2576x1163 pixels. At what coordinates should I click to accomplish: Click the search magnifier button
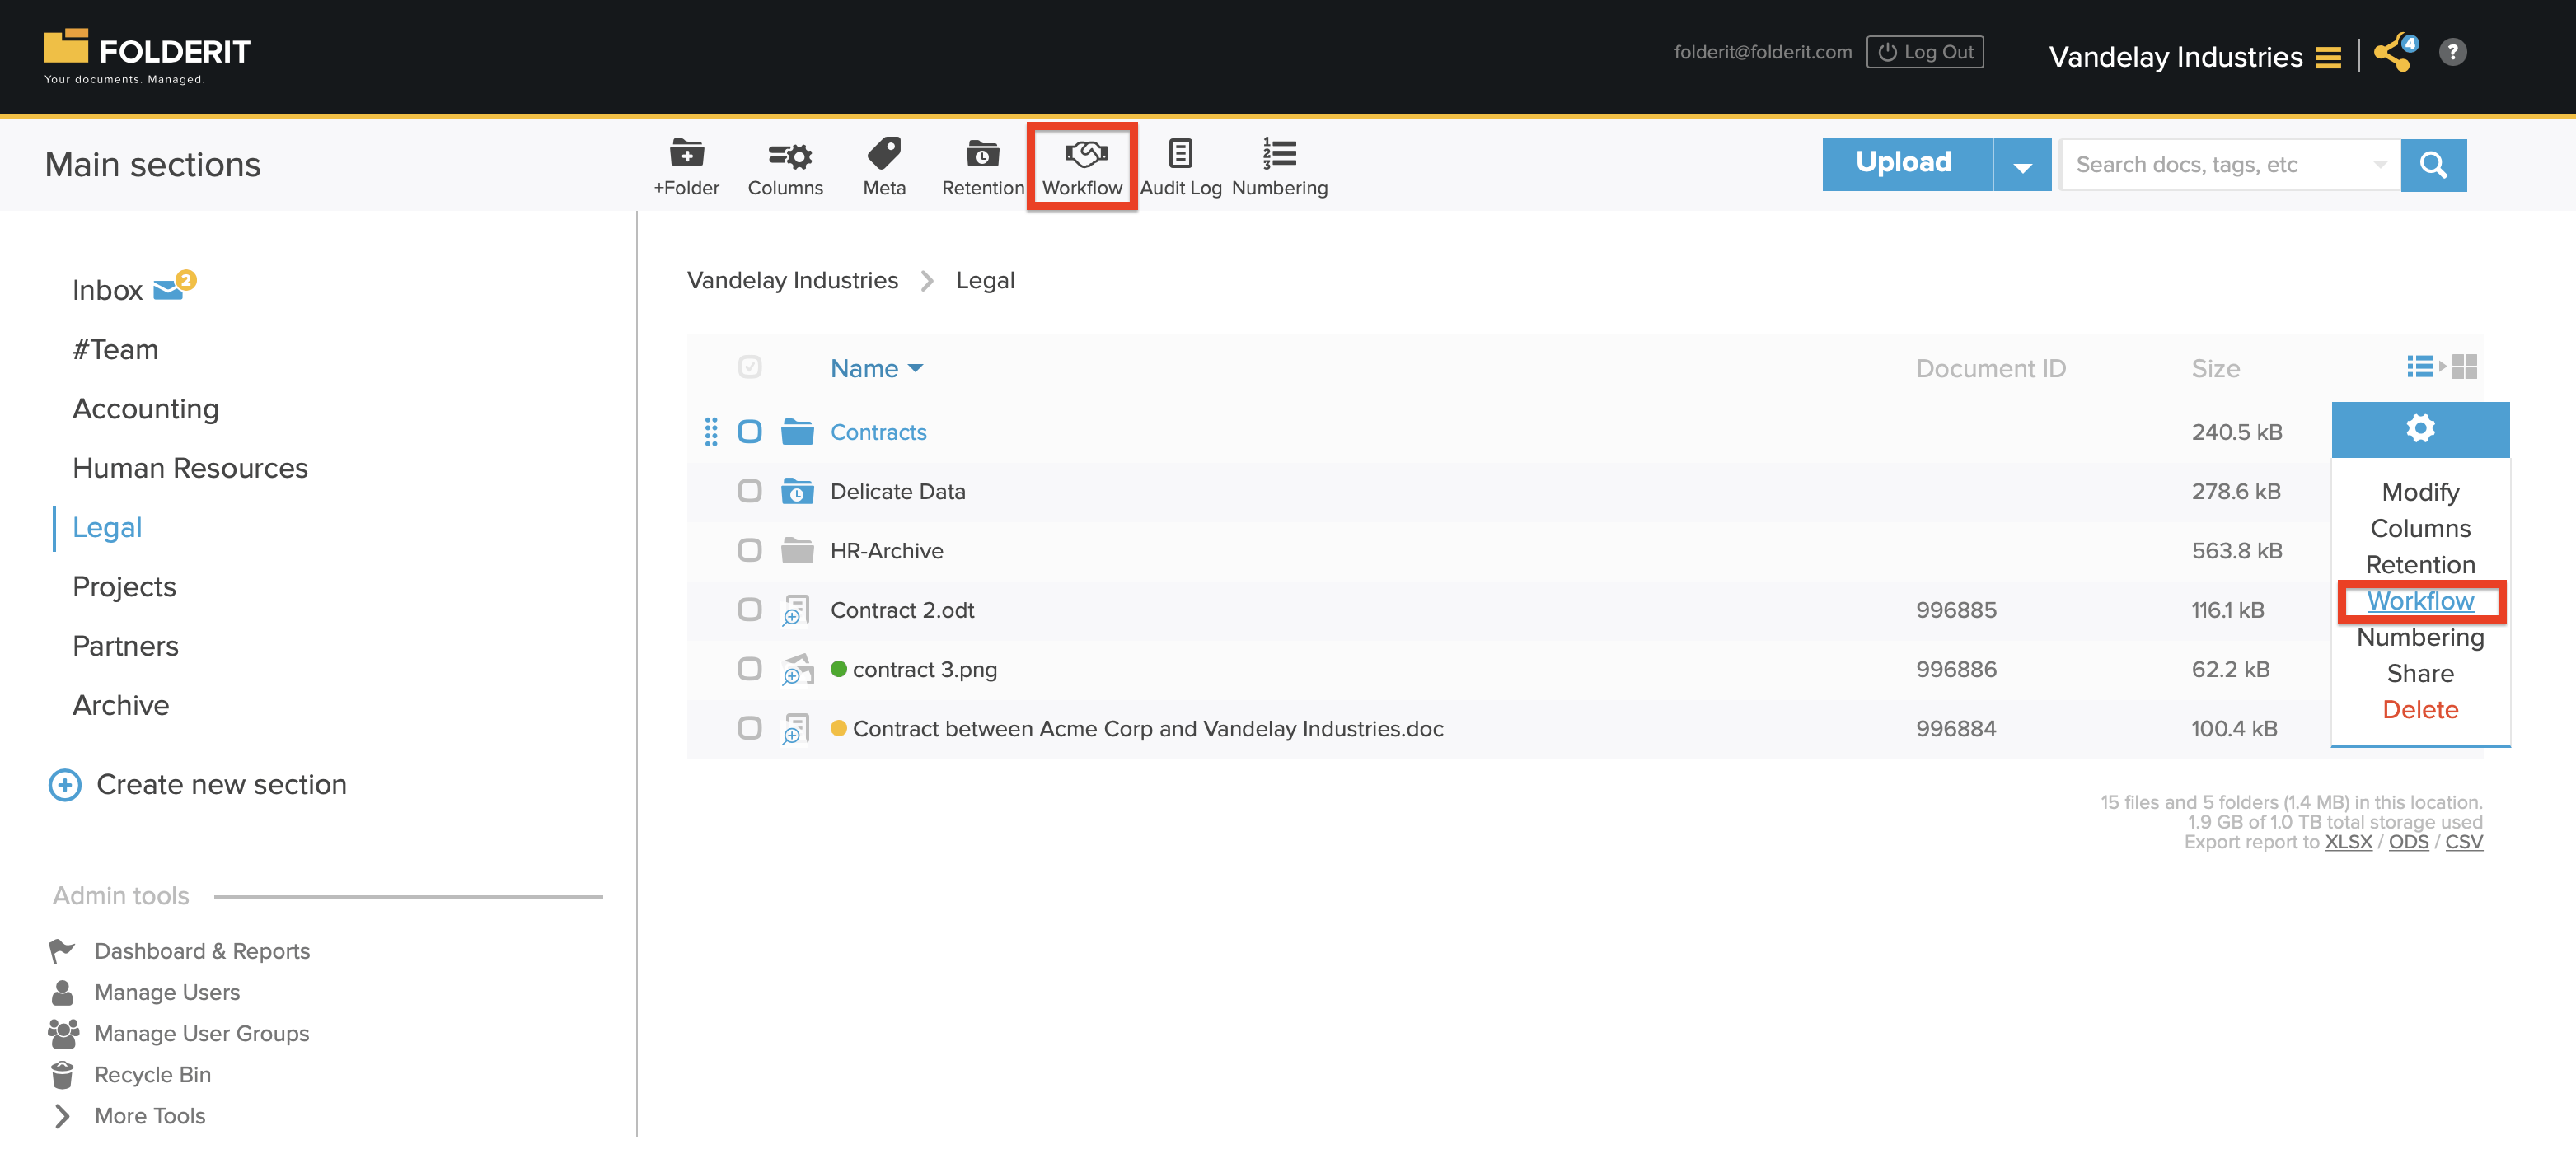click(2433, 165)
